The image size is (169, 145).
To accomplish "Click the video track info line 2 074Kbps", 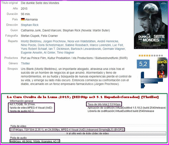I will click(67, 129).
